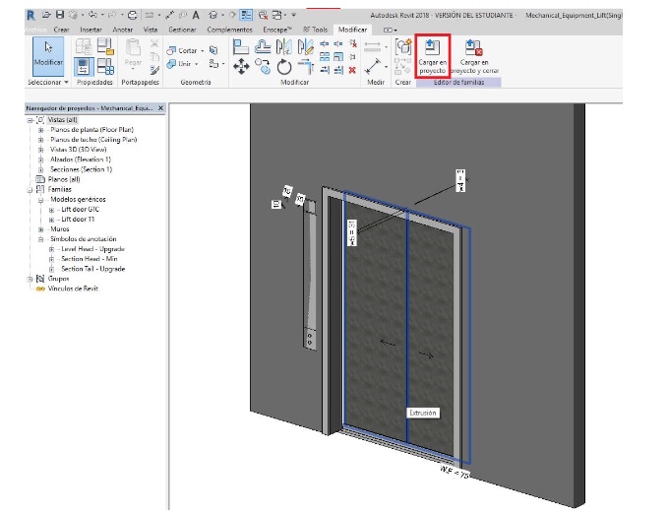Select the Move tool icon

tap(241, 67)
